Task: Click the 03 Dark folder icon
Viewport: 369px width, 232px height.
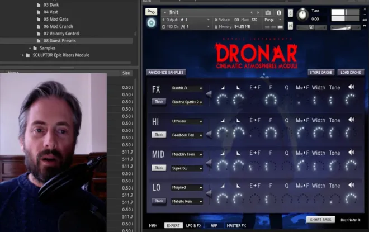Action: 39,4
